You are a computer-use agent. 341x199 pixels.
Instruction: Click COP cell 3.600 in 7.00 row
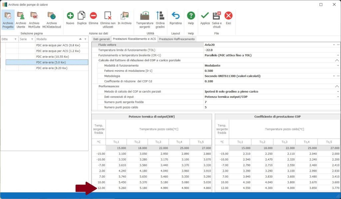pyautogui.click(x=284, y=177)
